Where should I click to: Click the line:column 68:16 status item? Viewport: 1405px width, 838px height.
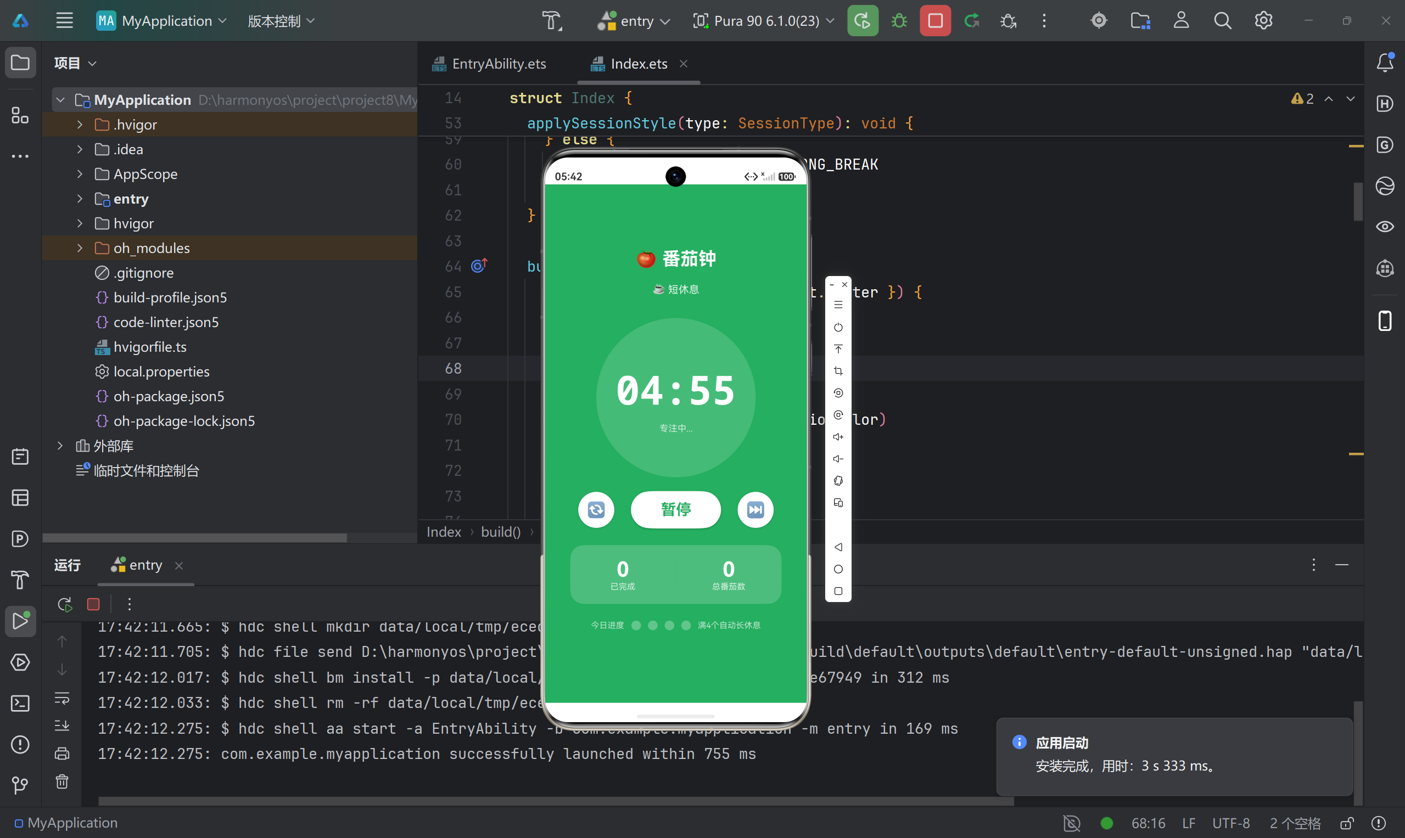pos(1147,823)
